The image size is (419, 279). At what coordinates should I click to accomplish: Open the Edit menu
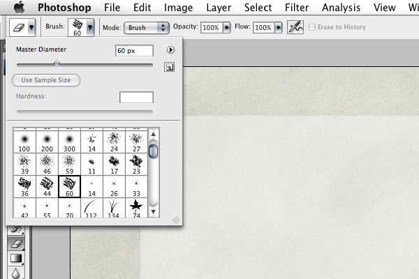tap(142, 8)
